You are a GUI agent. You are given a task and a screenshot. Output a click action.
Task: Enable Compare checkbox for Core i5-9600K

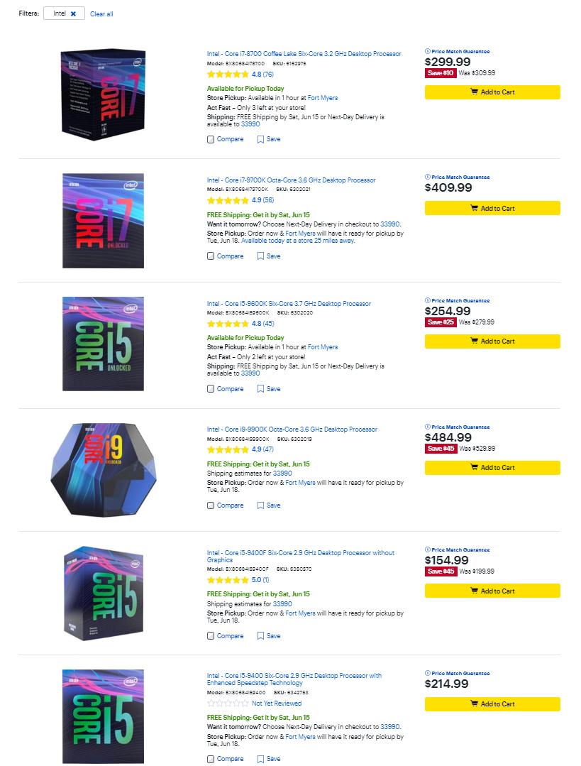pos(211,389)
